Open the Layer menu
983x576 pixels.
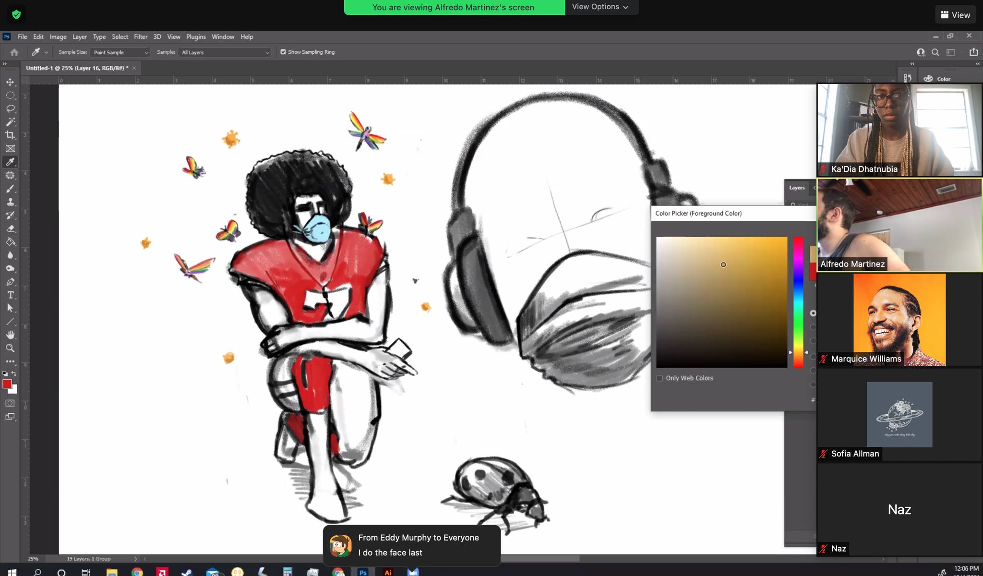tap(80, 36)
